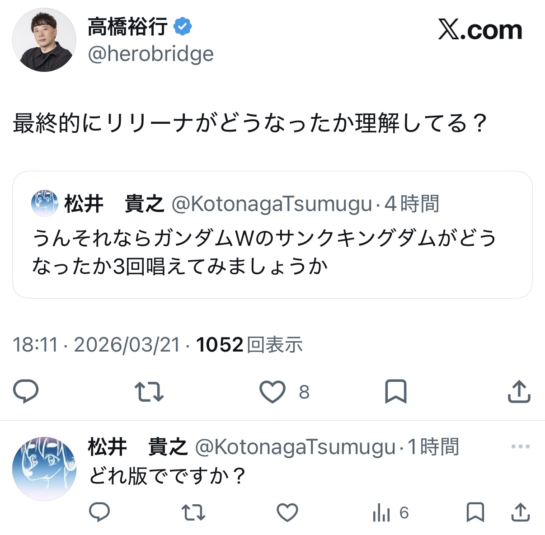Click the 1052 回表示 view count
The height and width of the screenshot is (535, 545).
point(249,345)
